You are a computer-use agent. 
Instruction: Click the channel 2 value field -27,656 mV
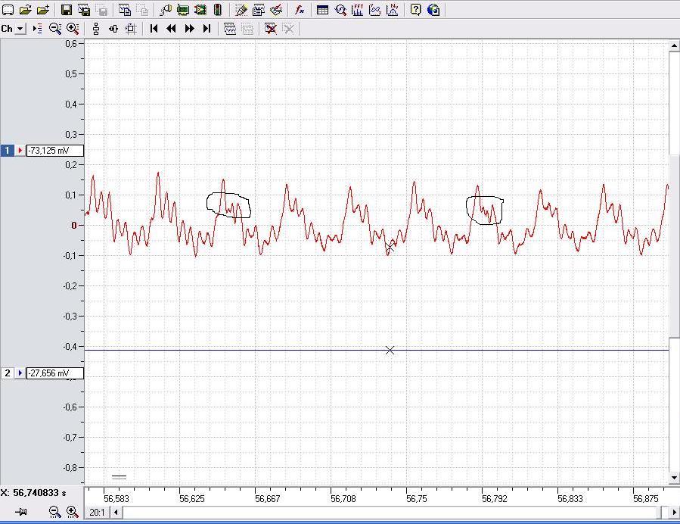point(54,373)
